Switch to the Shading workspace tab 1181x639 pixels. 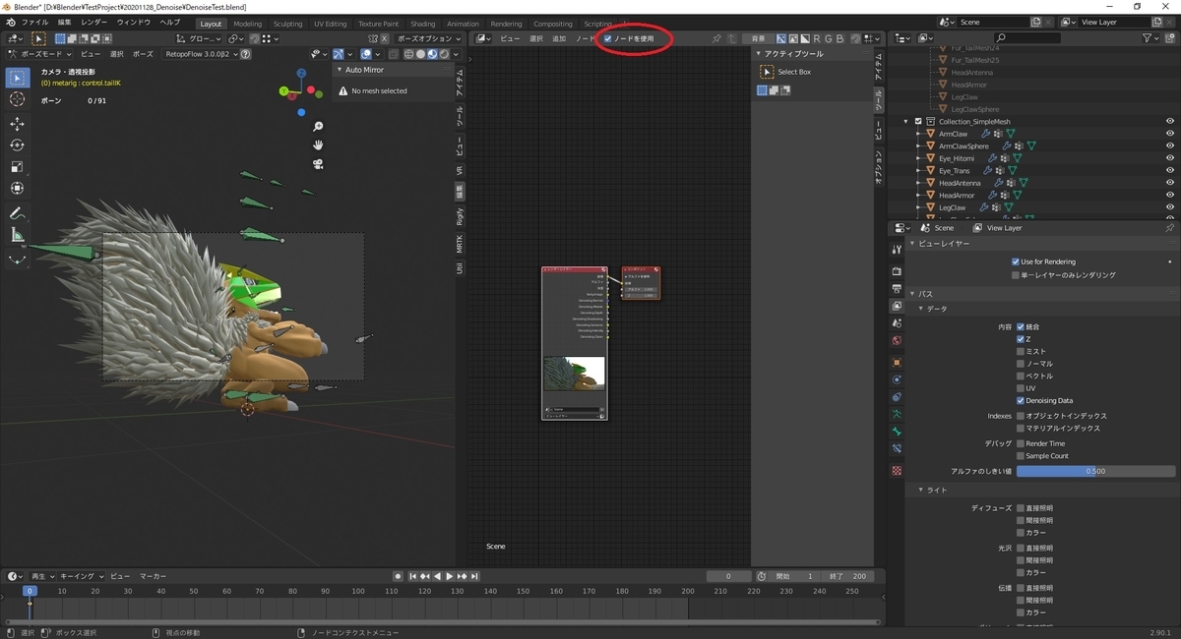tap(422, 24)
